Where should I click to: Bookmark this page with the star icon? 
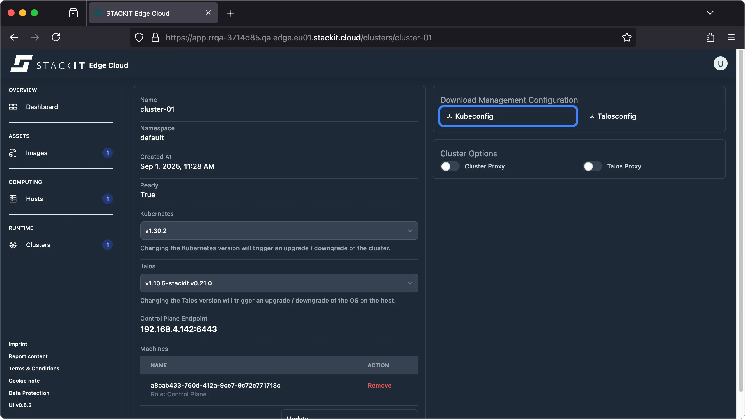click(626, 37)
